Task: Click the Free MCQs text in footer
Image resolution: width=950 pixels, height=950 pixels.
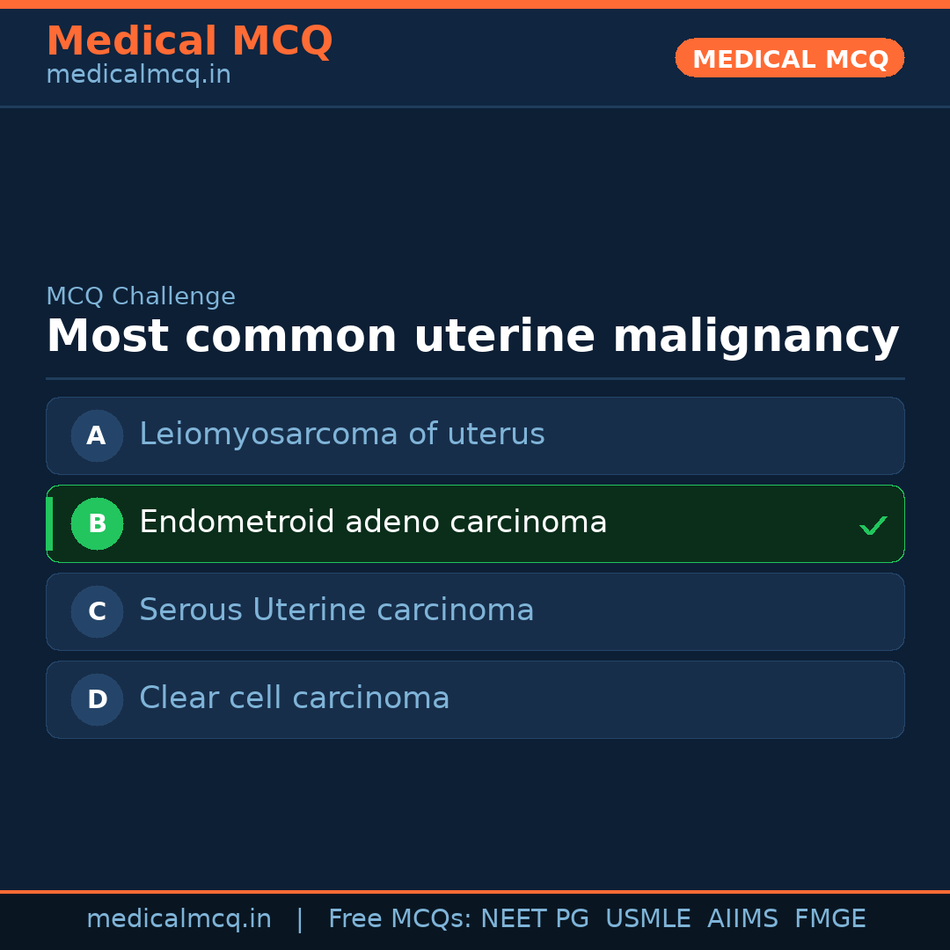Action: click(399, 919)
